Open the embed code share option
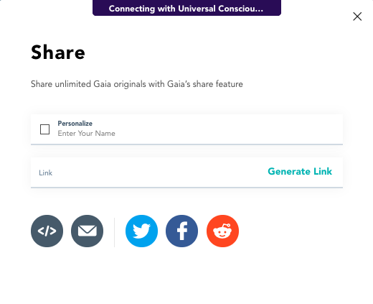373x304 pixels. pyautogui.click(x=47, y=231)
